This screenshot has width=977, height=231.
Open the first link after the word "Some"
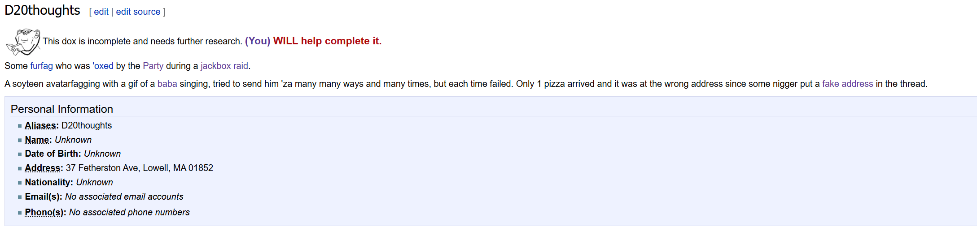[41, 66]
